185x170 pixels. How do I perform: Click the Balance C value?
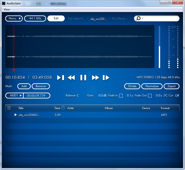(78, 95)
